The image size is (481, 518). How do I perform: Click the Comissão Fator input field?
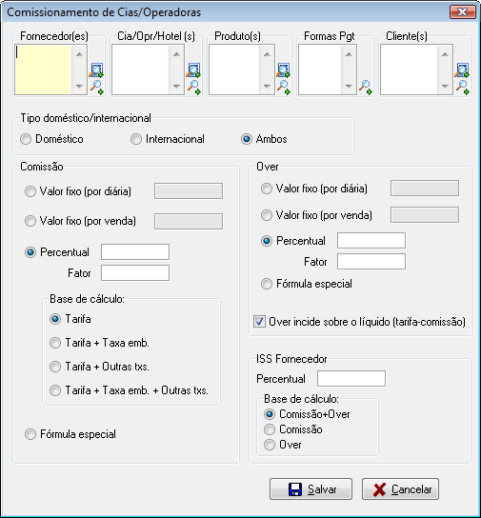[135, 273]
